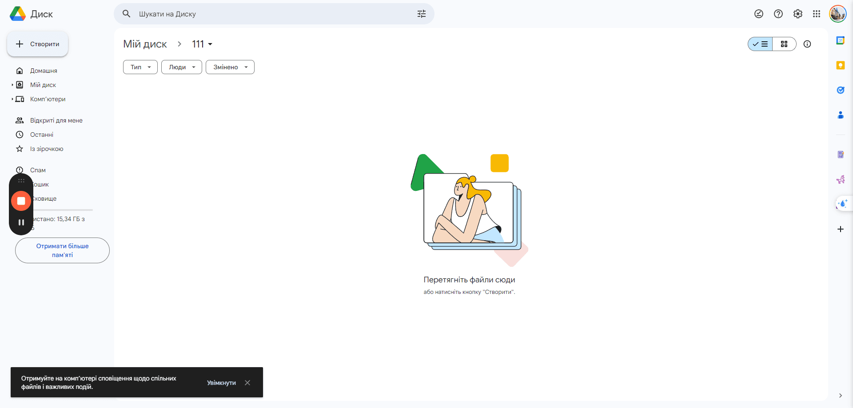The width and height of the screenshot is (853, 408).
Task: Open Останні files section
Action: click(42, 135)
